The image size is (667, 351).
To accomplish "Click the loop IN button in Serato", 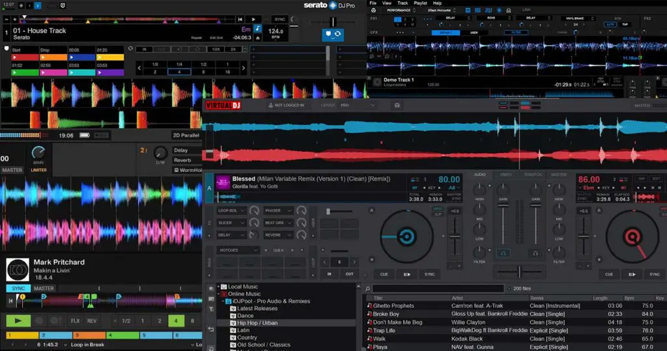I will [144, 49].
